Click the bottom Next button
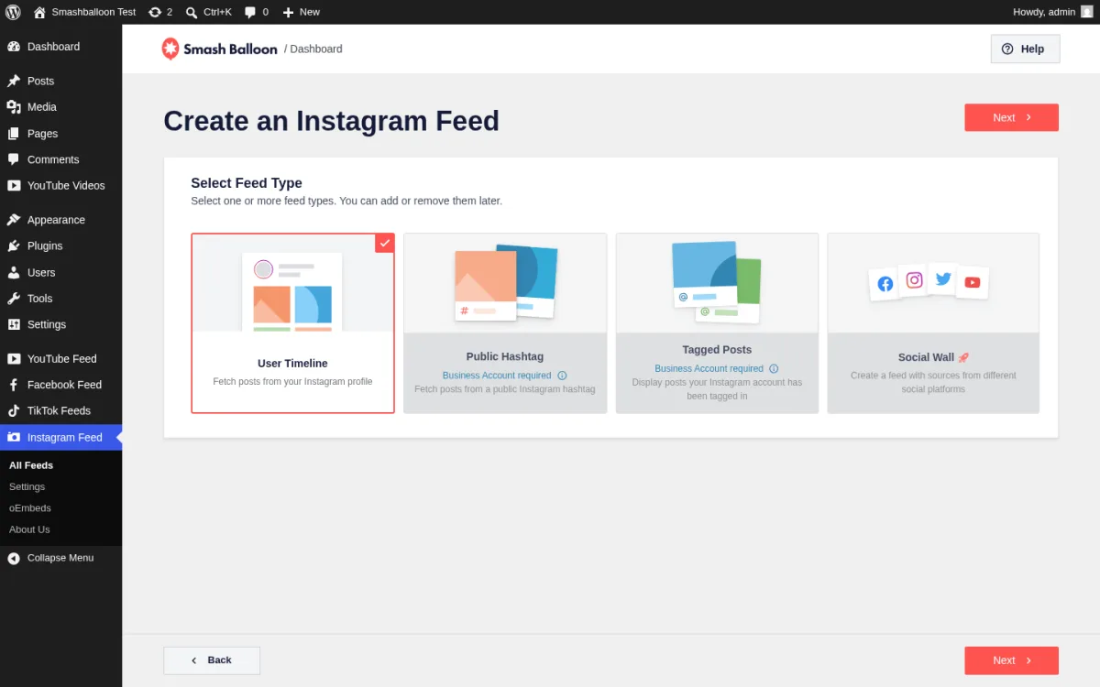1100x687 pixels. pyautogui.click(x=1011, y=660)
